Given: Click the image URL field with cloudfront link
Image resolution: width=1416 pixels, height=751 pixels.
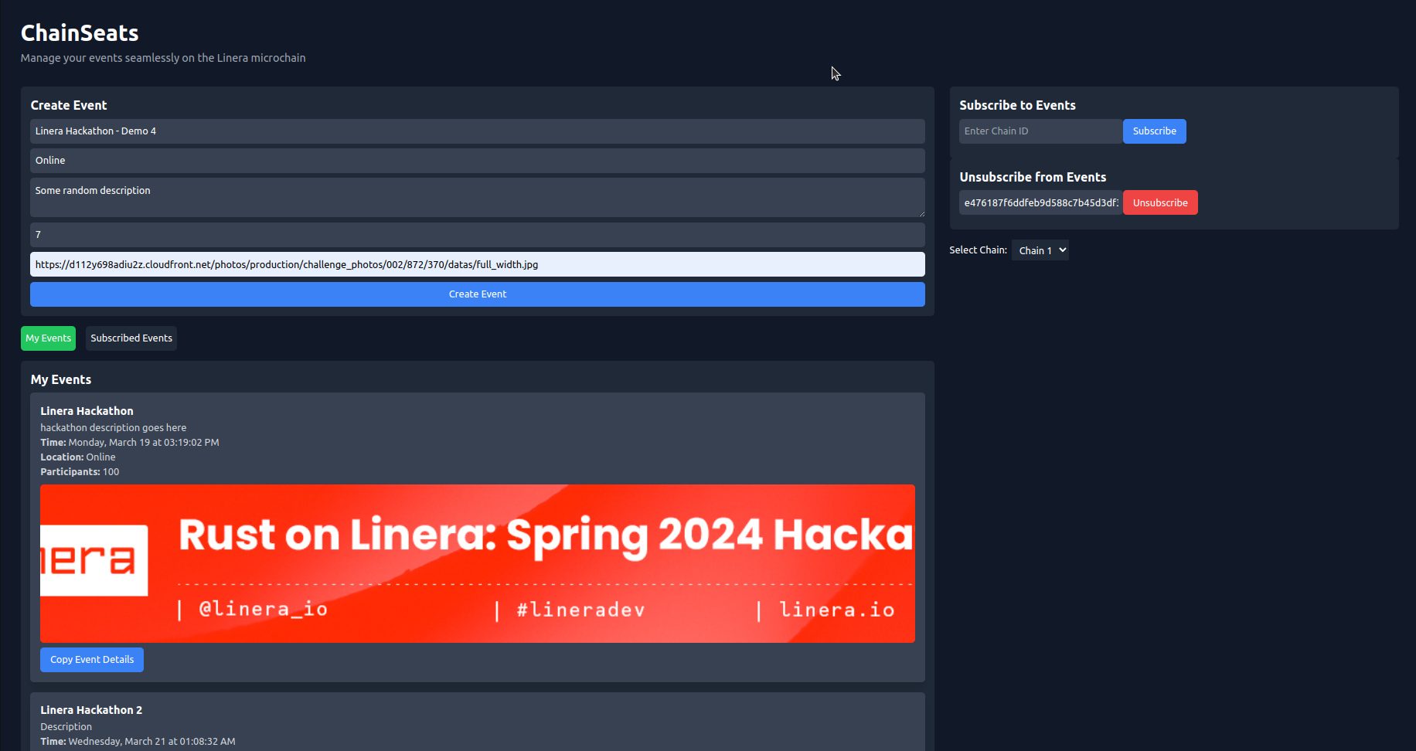Looking at the screenshot, I should pos(477,264).
